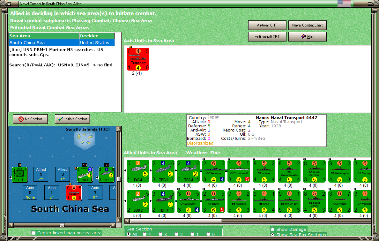Screen dimensions: 379x241
Task: Enable Center linked map on sea area
Action: tap(33, 233)
